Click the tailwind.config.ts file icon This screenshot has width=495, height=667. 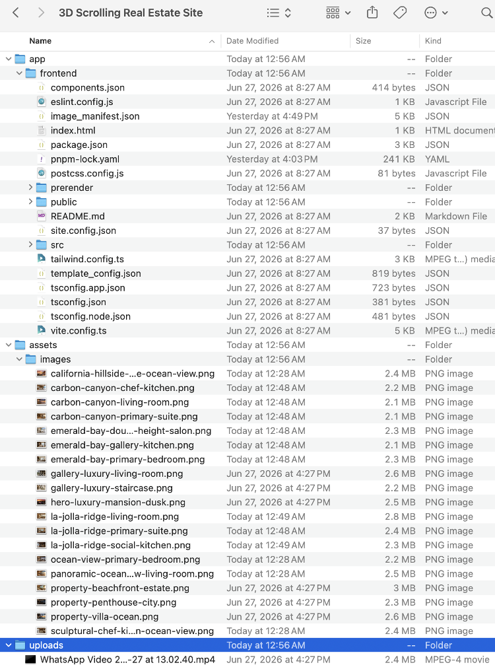(41, 259)
